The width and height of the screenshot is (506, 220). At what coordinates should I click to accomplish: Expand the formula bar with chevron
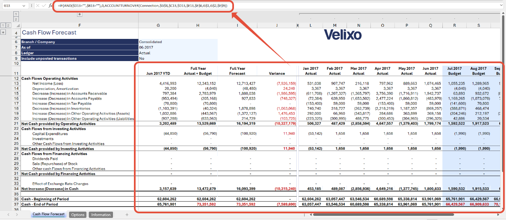coord(501,6)
